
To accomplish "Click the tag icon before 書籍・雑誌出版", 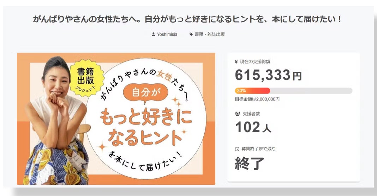I will (191, 35).
